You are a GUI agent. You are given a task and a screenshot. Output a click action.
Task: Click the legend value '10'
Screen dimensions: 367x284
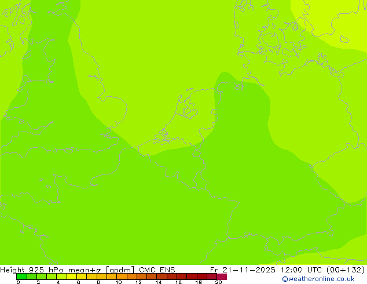click(x=119, y=282)
